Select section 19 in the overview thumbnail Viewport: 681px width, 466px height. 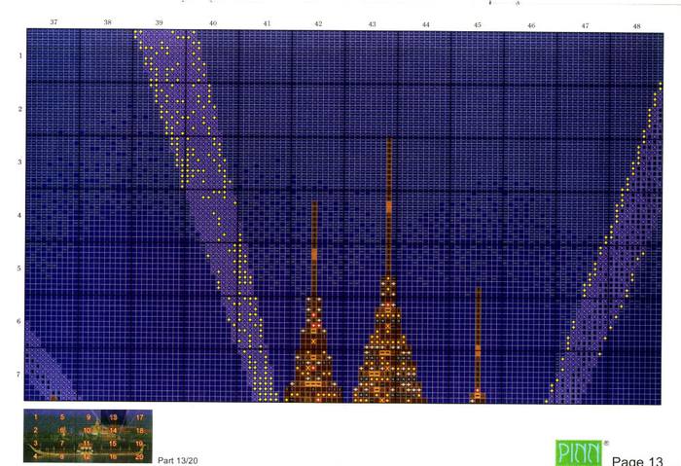coord(139,444)
